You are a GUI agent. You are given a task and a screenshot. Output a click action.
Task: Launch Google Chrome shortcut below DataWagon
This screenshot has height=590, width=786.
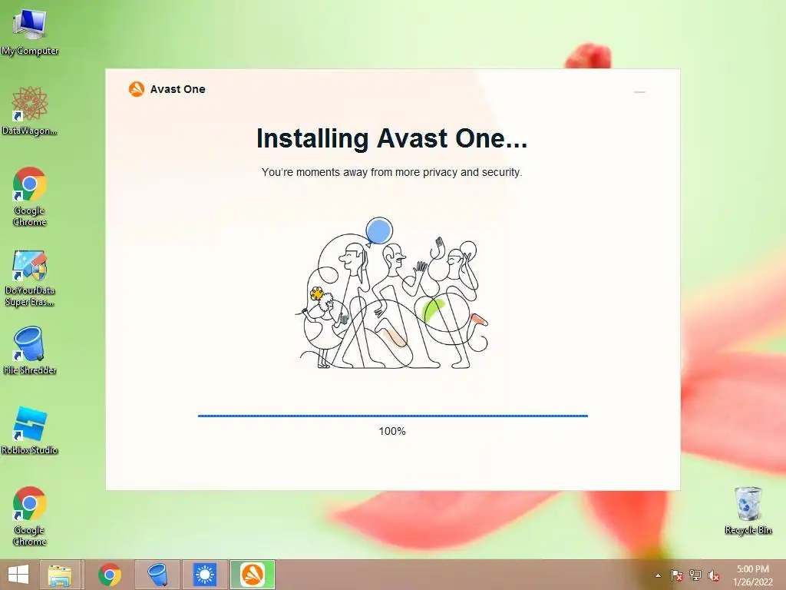coord(30,196)
